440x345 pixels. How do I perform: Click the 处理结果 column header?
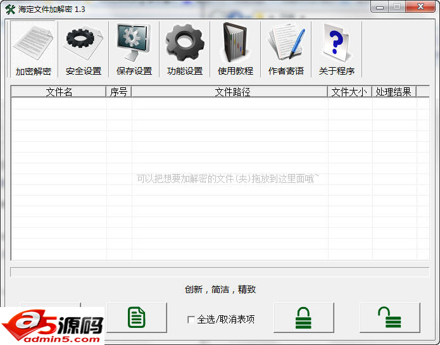click(x=394, y=92)
